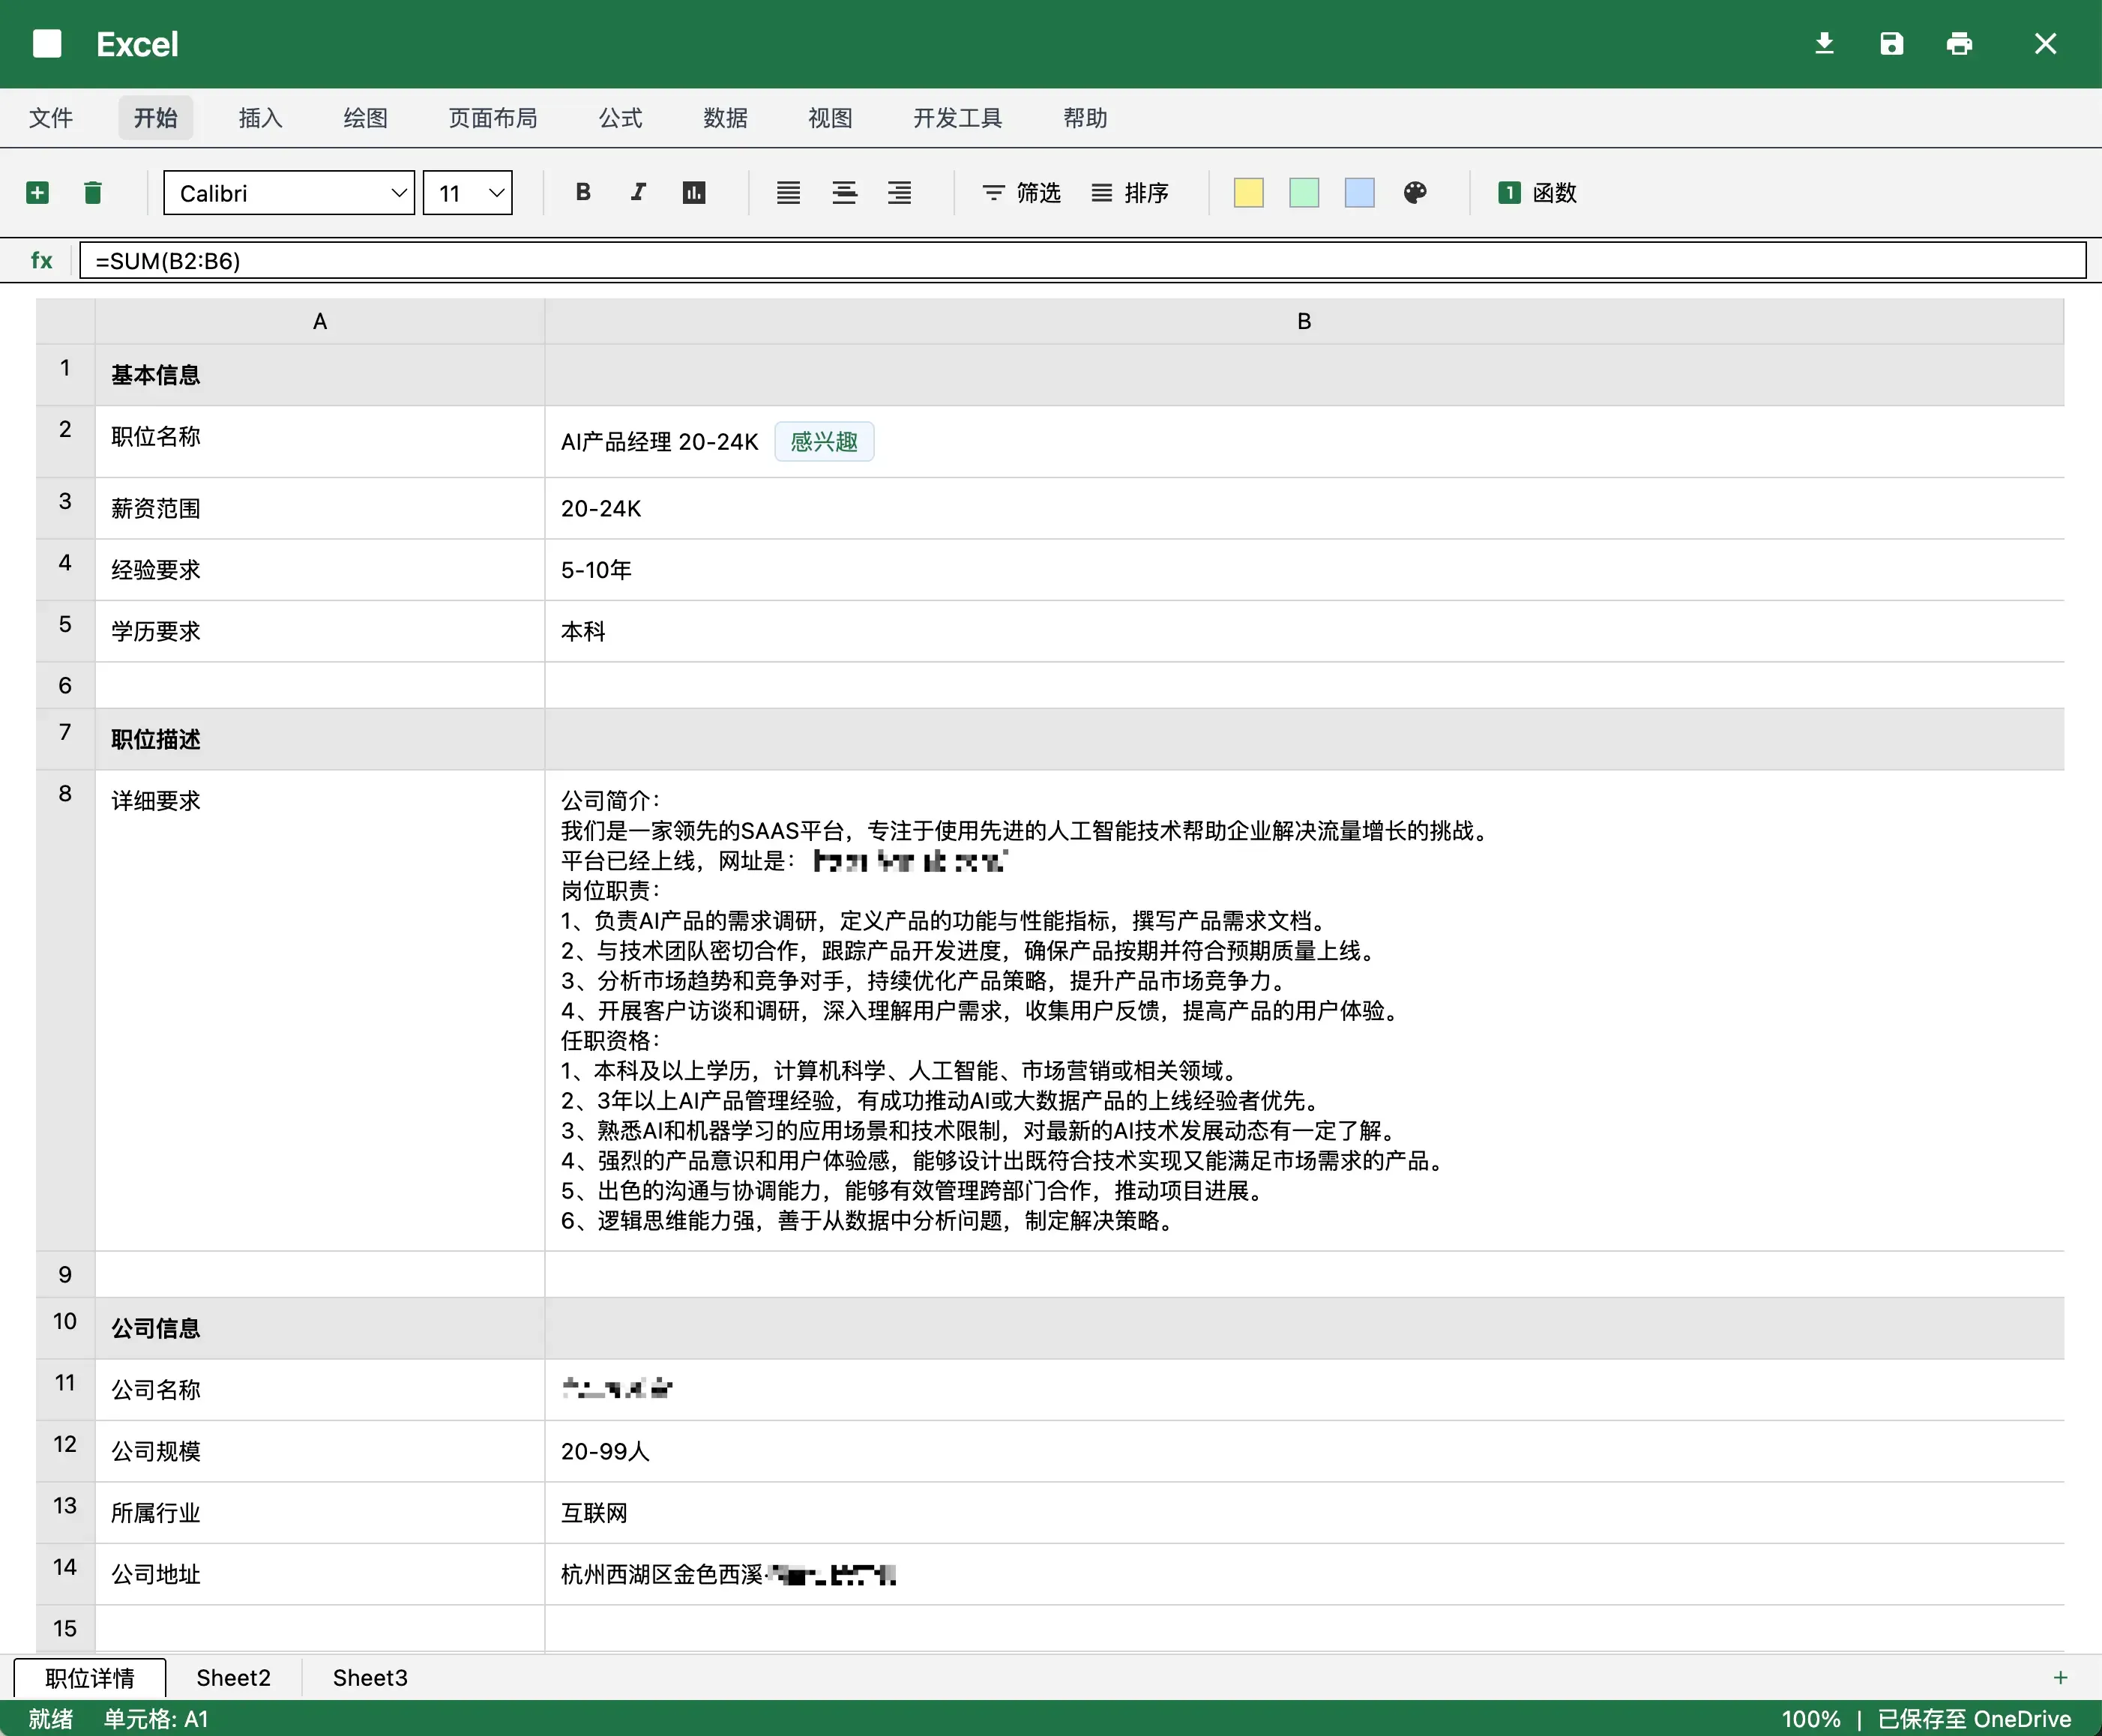Click the download icon in header
This screenshot has height=1736, width=2102.
click(1824, 44)
